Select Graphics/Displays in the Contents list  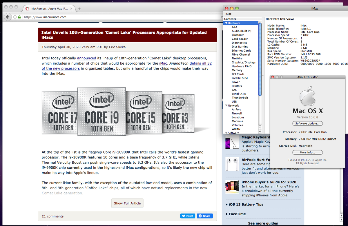(244, 62)
